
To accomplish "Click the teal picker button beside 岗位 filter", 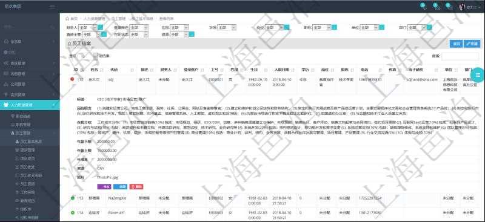I will point(287,27).
